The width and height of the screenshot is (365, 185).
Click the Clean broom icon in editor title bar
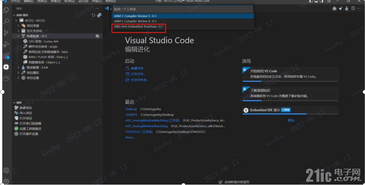tap(341, 8)
